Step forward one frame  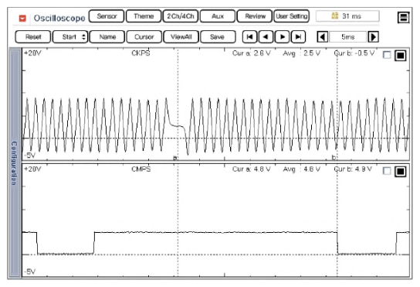click(x=282, y=37)
